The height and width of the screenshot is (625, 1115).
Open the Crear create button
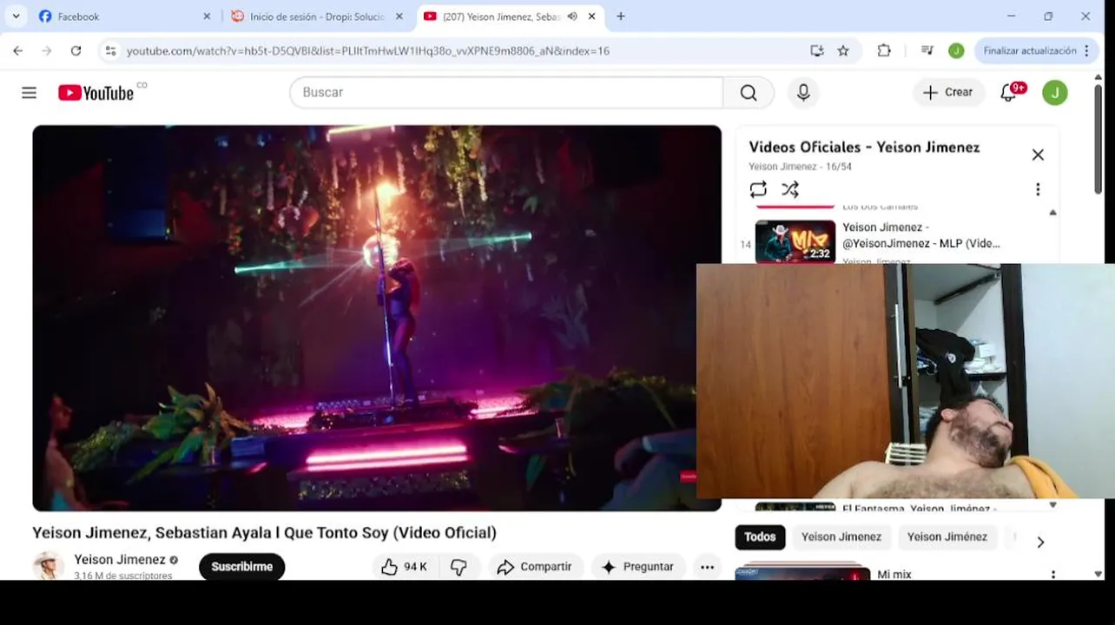point(948,93)
